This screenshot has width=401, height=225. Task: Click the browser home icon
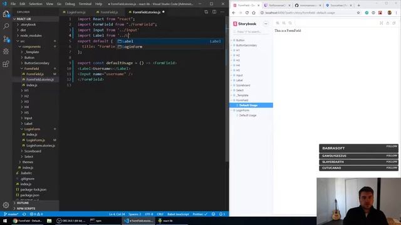[254, 12]
